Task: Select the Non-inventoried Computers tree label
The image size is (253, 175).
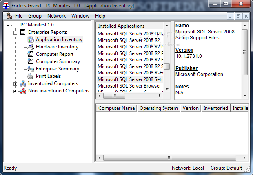Action: tap(59, 91)
